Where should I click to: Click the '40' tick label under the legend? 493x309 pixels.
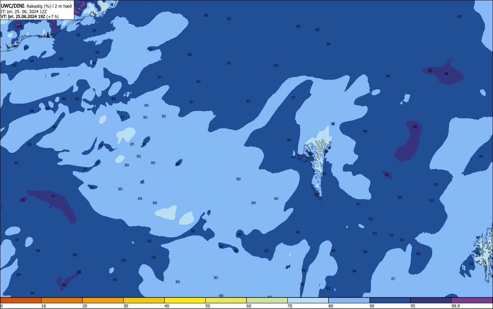pos(167,306)
